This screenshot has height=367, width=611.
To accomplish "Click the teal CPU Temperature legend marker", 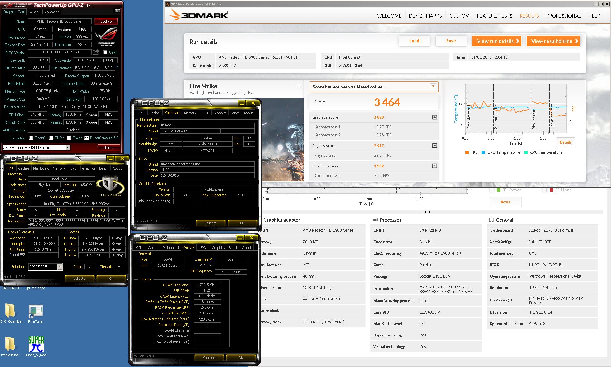I will point(526,152).
